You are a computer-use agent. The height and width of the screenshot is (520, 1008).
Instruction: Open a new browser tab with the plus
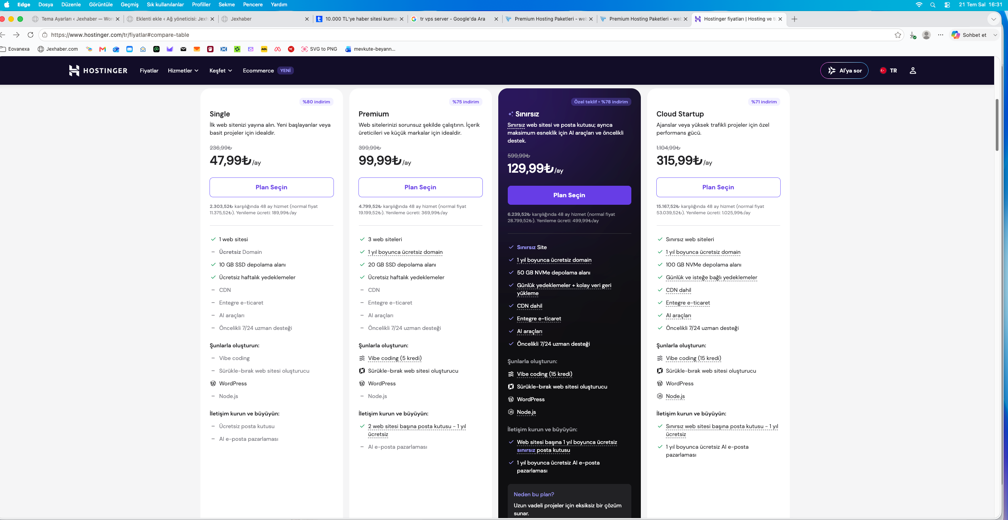click(x=795, y=19)
